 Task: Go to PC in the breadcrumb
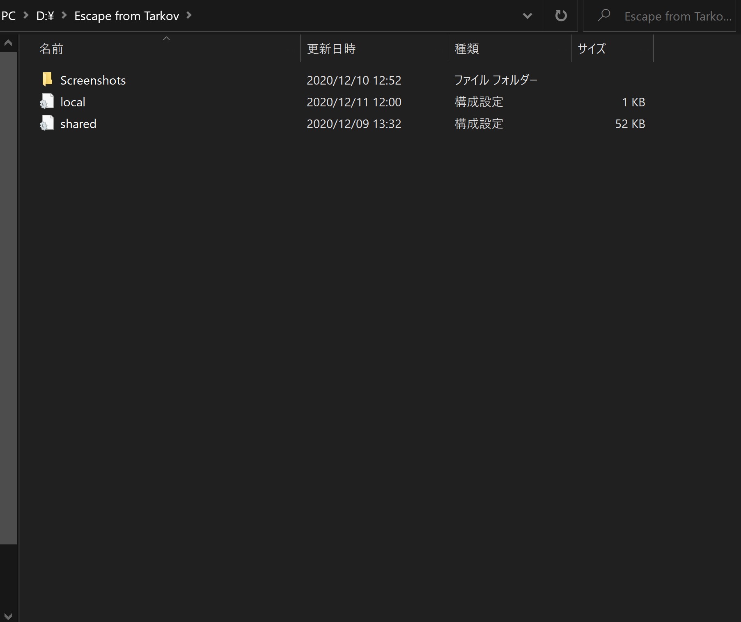tap(8, 16)
